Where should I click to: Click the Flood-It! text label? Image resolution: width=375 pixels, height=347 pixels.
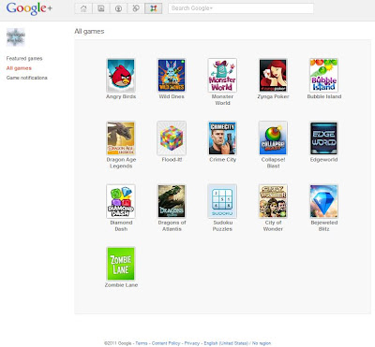(172, 160)
